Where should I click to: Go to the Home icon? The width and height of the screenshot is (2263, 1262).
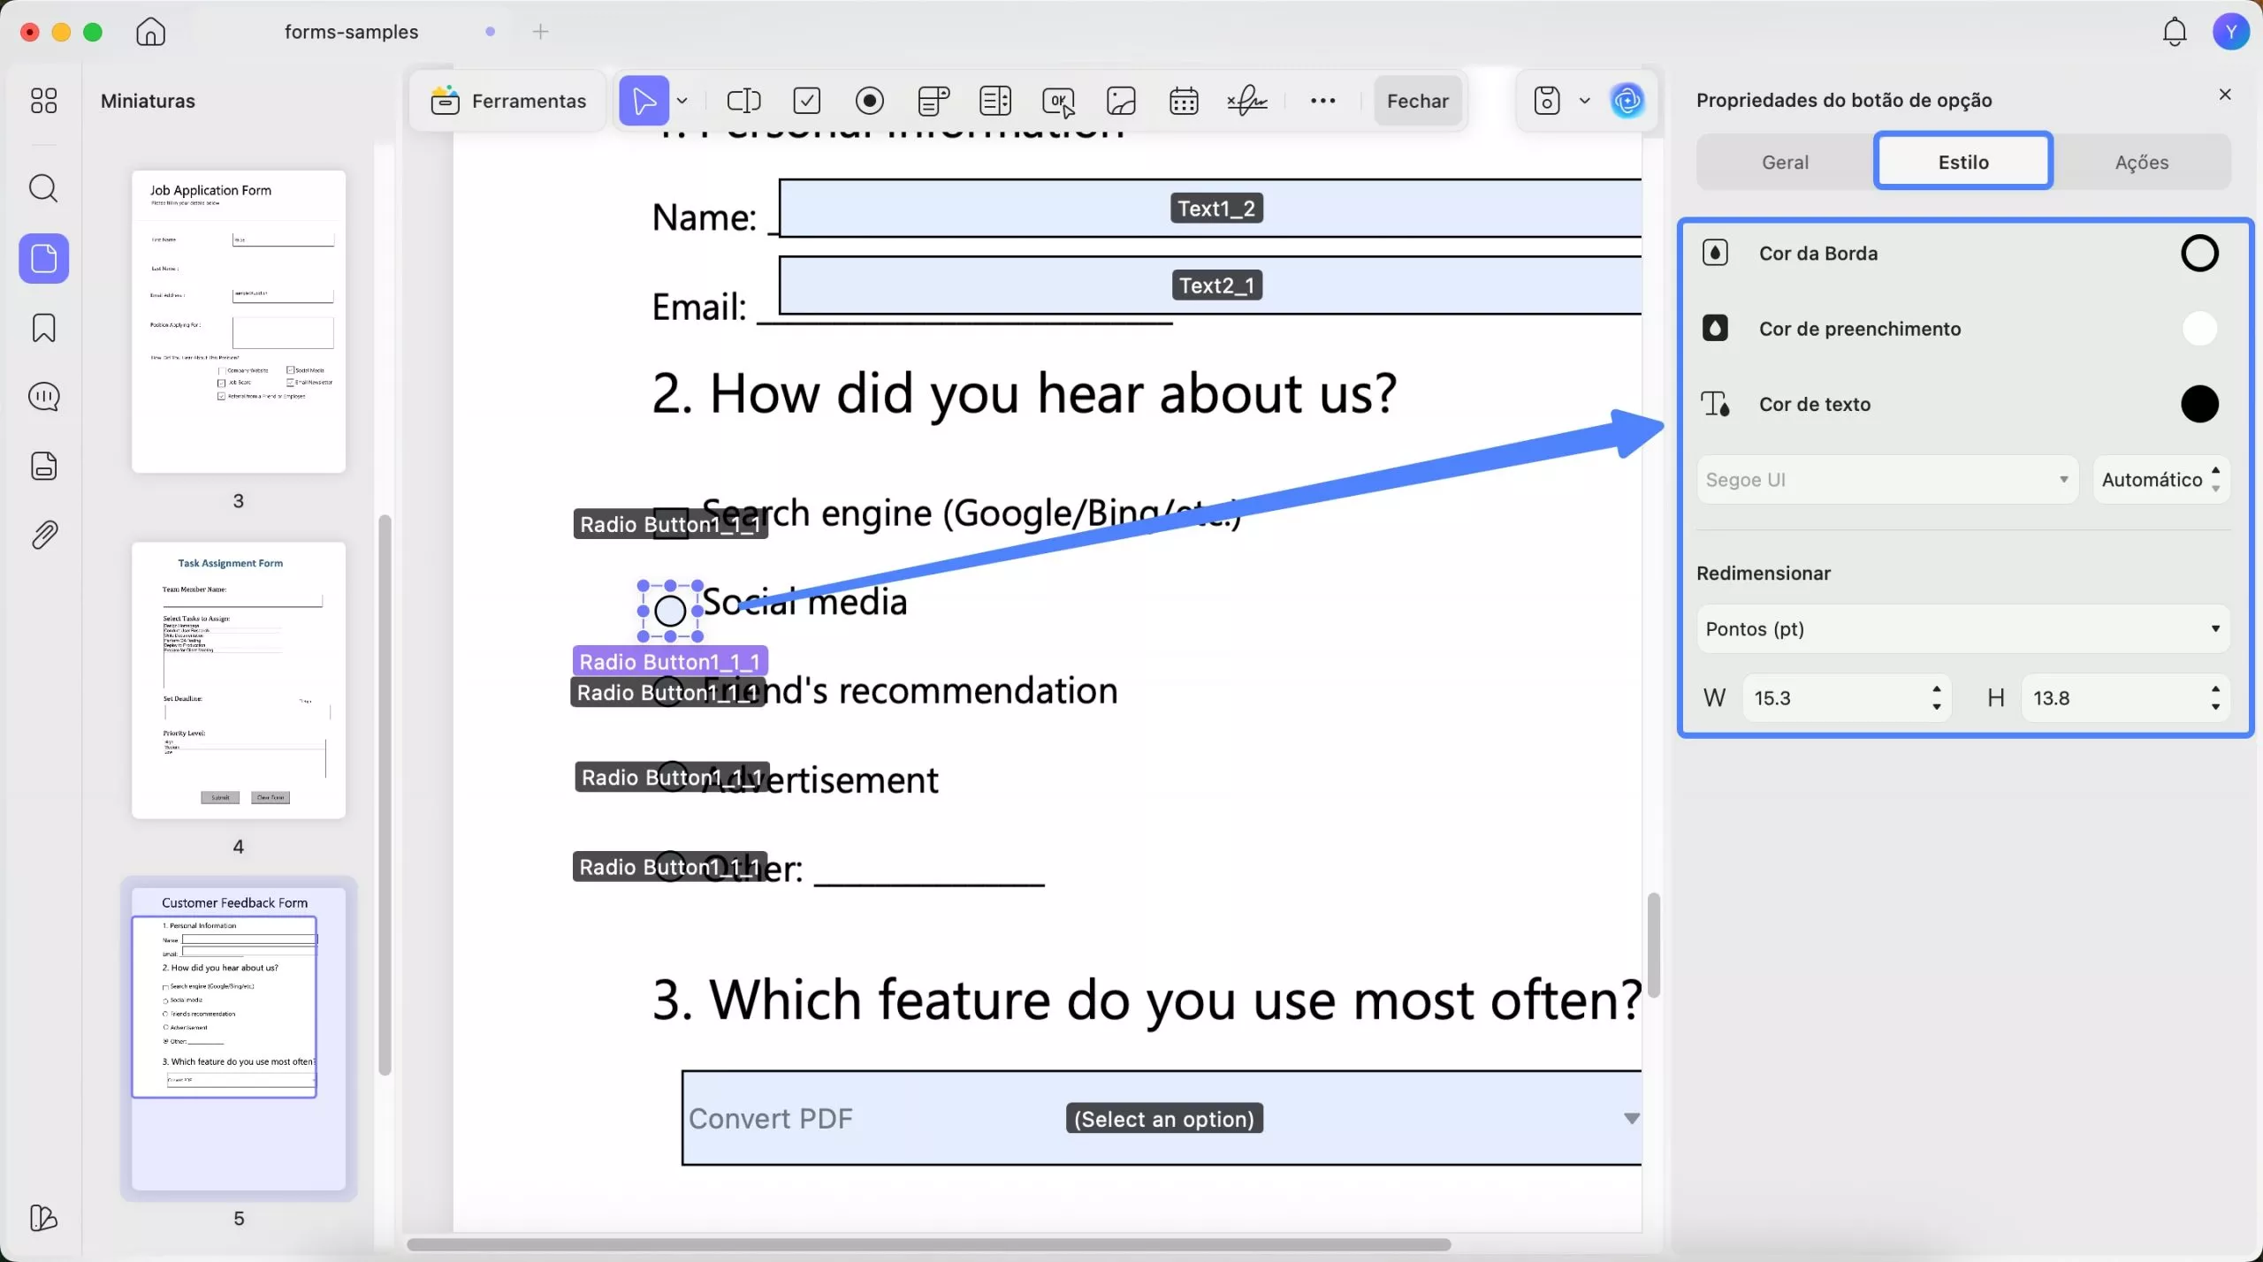click(x=151, y=32)
